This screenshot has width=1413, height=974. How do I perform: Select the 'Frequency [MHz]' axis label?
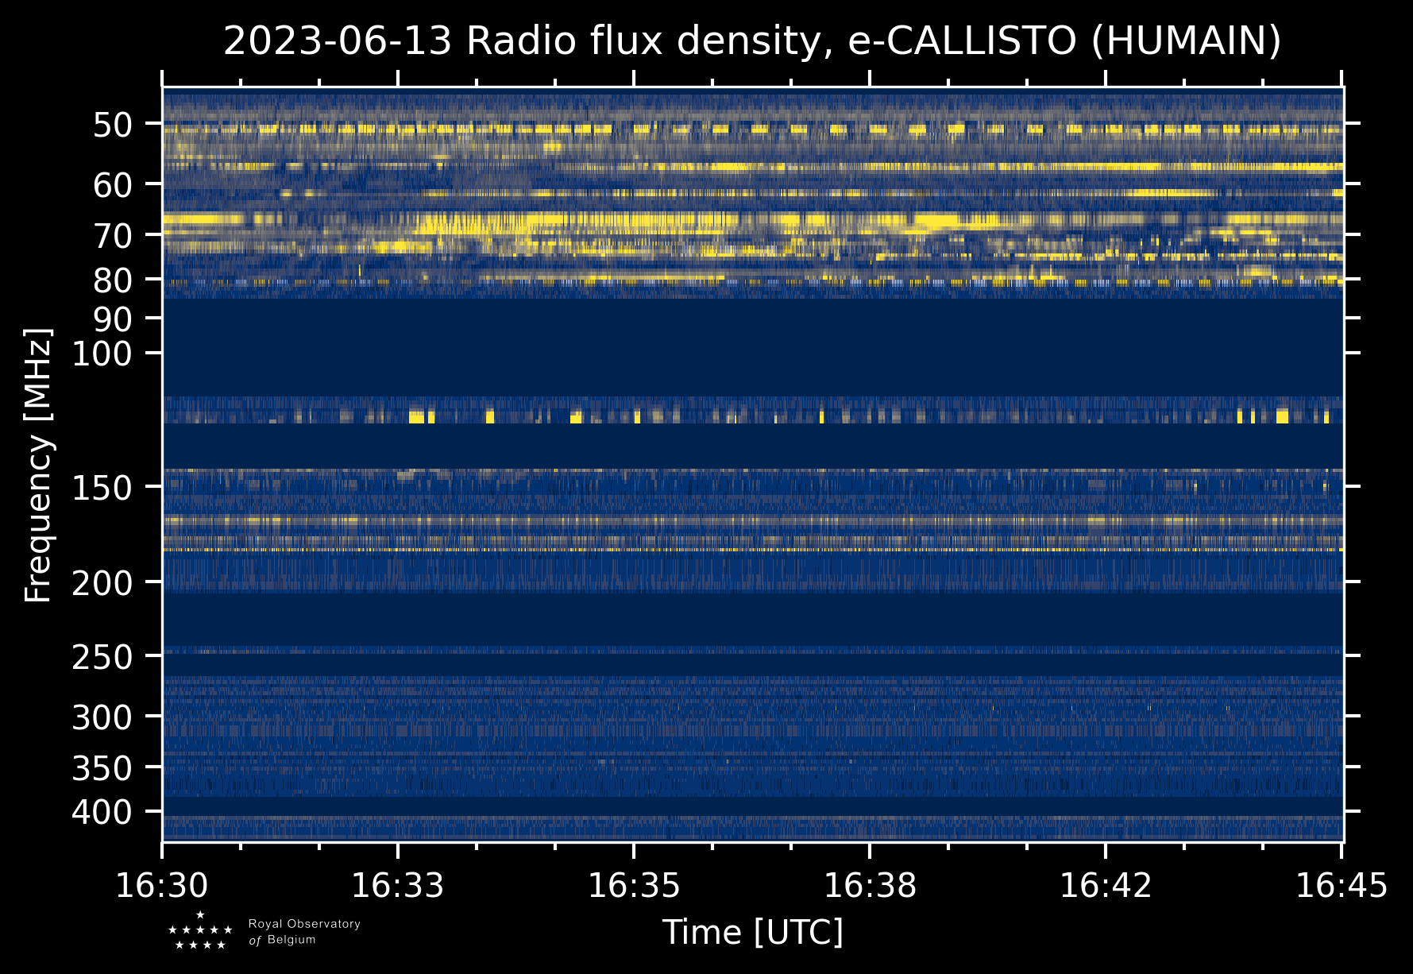tap(38, 465)
